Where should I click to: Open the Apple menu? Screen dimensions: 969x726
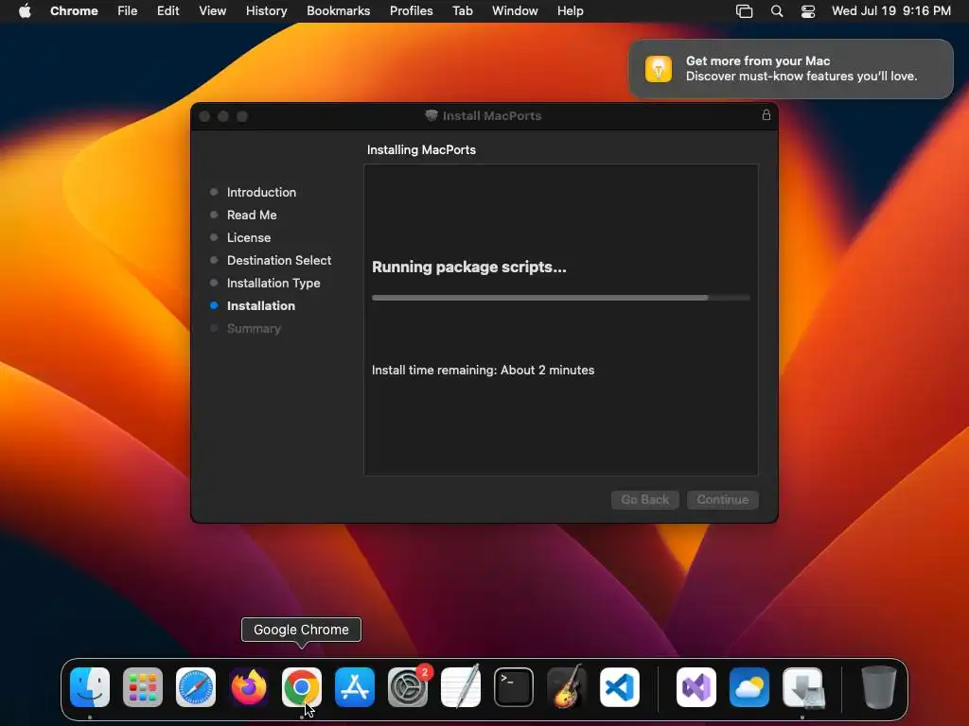(x=25, y=11)
